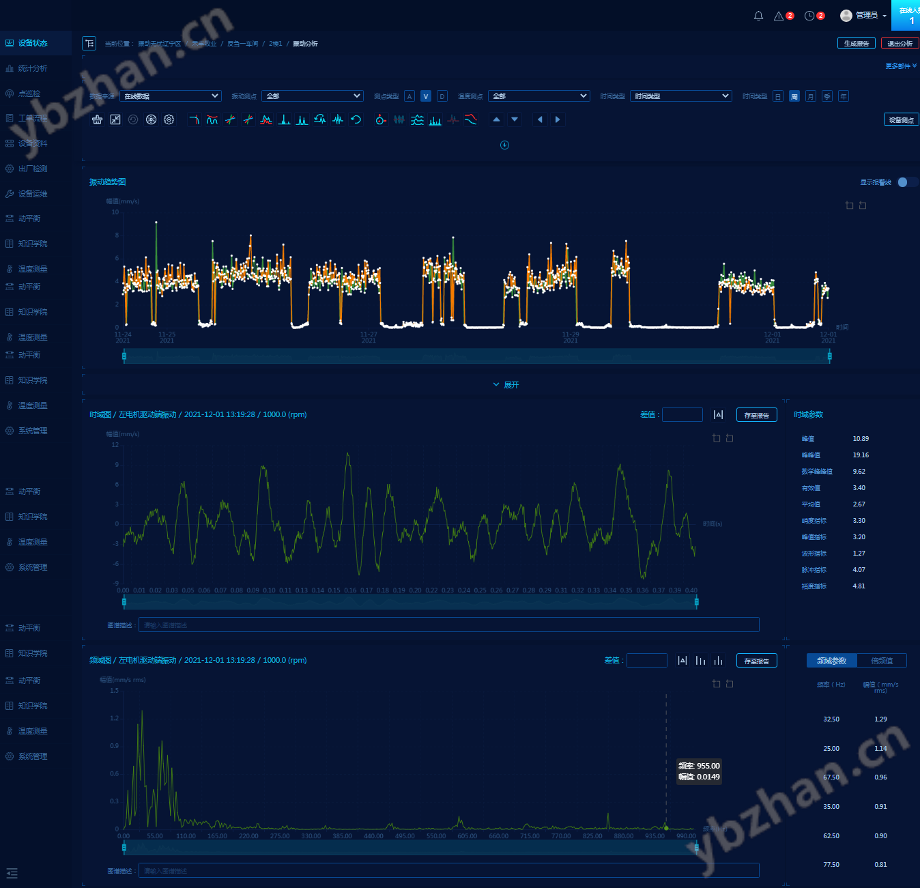Select the 月 time range option

(810, 96)
